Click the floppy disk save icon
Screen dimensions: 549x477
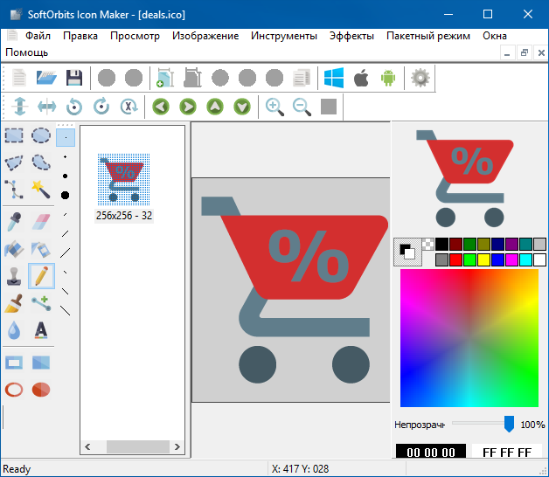(74, 79)
